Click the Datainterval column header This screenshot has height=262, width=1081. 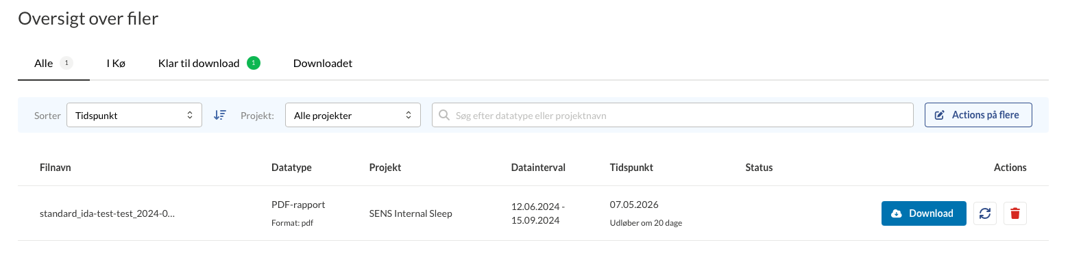pos(538,168)
